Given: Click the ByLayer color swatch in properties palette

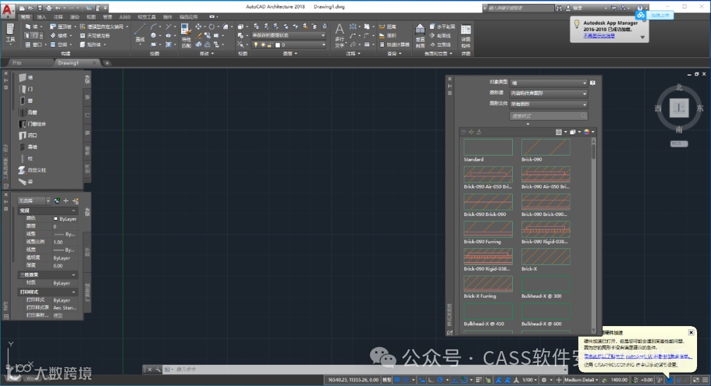Looking at the screenshot, I should pyautogui.click(x=56, y=219).
